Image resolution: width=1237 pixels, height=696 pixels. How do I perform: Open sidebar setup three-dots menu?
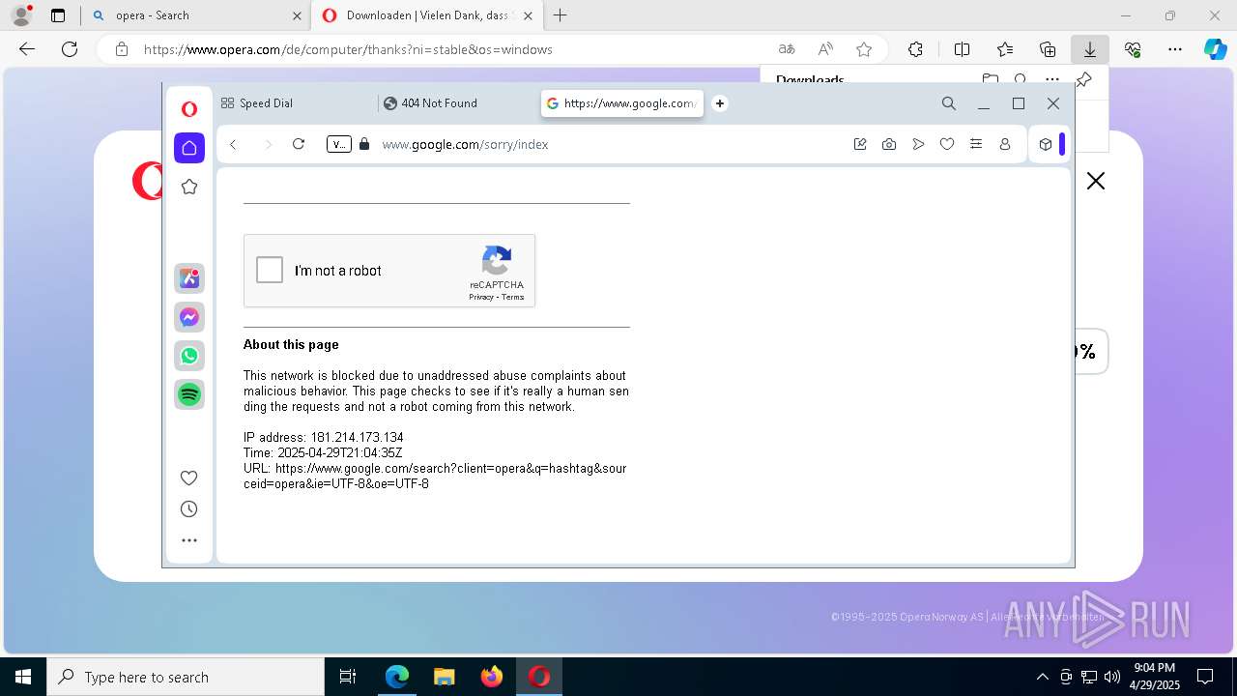tap(189, 540)
